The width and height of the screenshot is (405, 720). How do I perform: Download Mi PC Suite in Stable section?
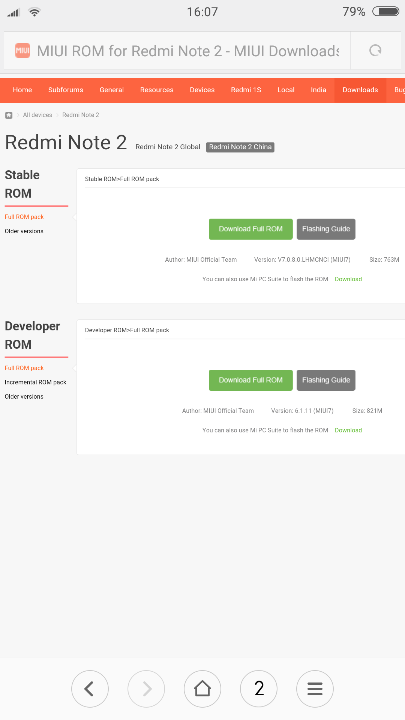click(x=348, y=279)
